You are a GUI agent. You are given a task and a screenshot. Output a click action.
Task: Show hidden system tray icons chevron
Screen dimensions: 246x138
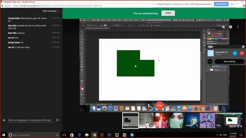(x=217, y=135)
